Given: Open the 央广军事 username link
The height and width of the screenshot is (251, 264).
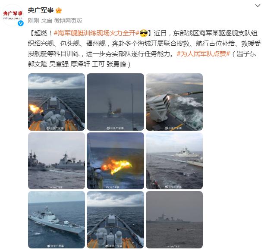Looking at the screenshot, I should tap(41, 10).
